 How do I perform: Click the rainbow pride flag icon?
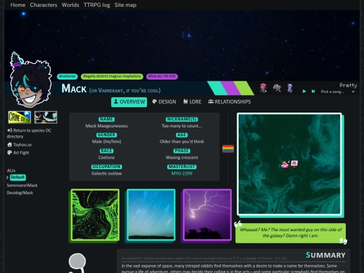click(x=228, y=148)
